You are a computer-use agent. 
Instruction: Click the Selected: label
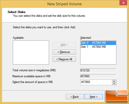(x=86, y=38)
